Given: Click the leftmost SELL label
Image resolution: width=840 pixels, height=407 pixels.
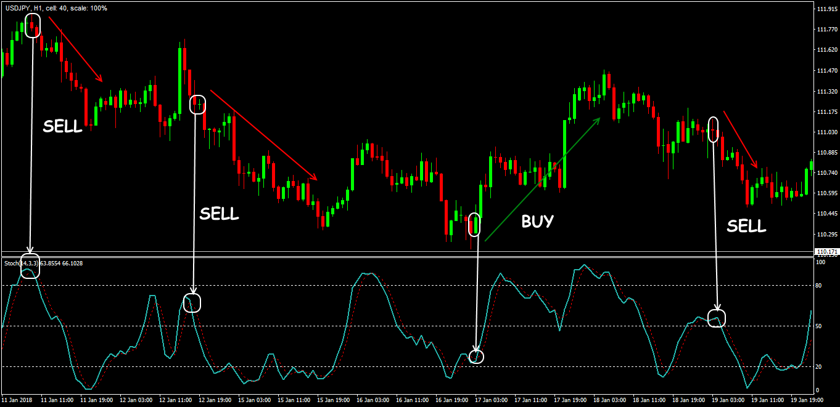Looking at the screenshot, I should pyautogui.click(x=62, y=126).
